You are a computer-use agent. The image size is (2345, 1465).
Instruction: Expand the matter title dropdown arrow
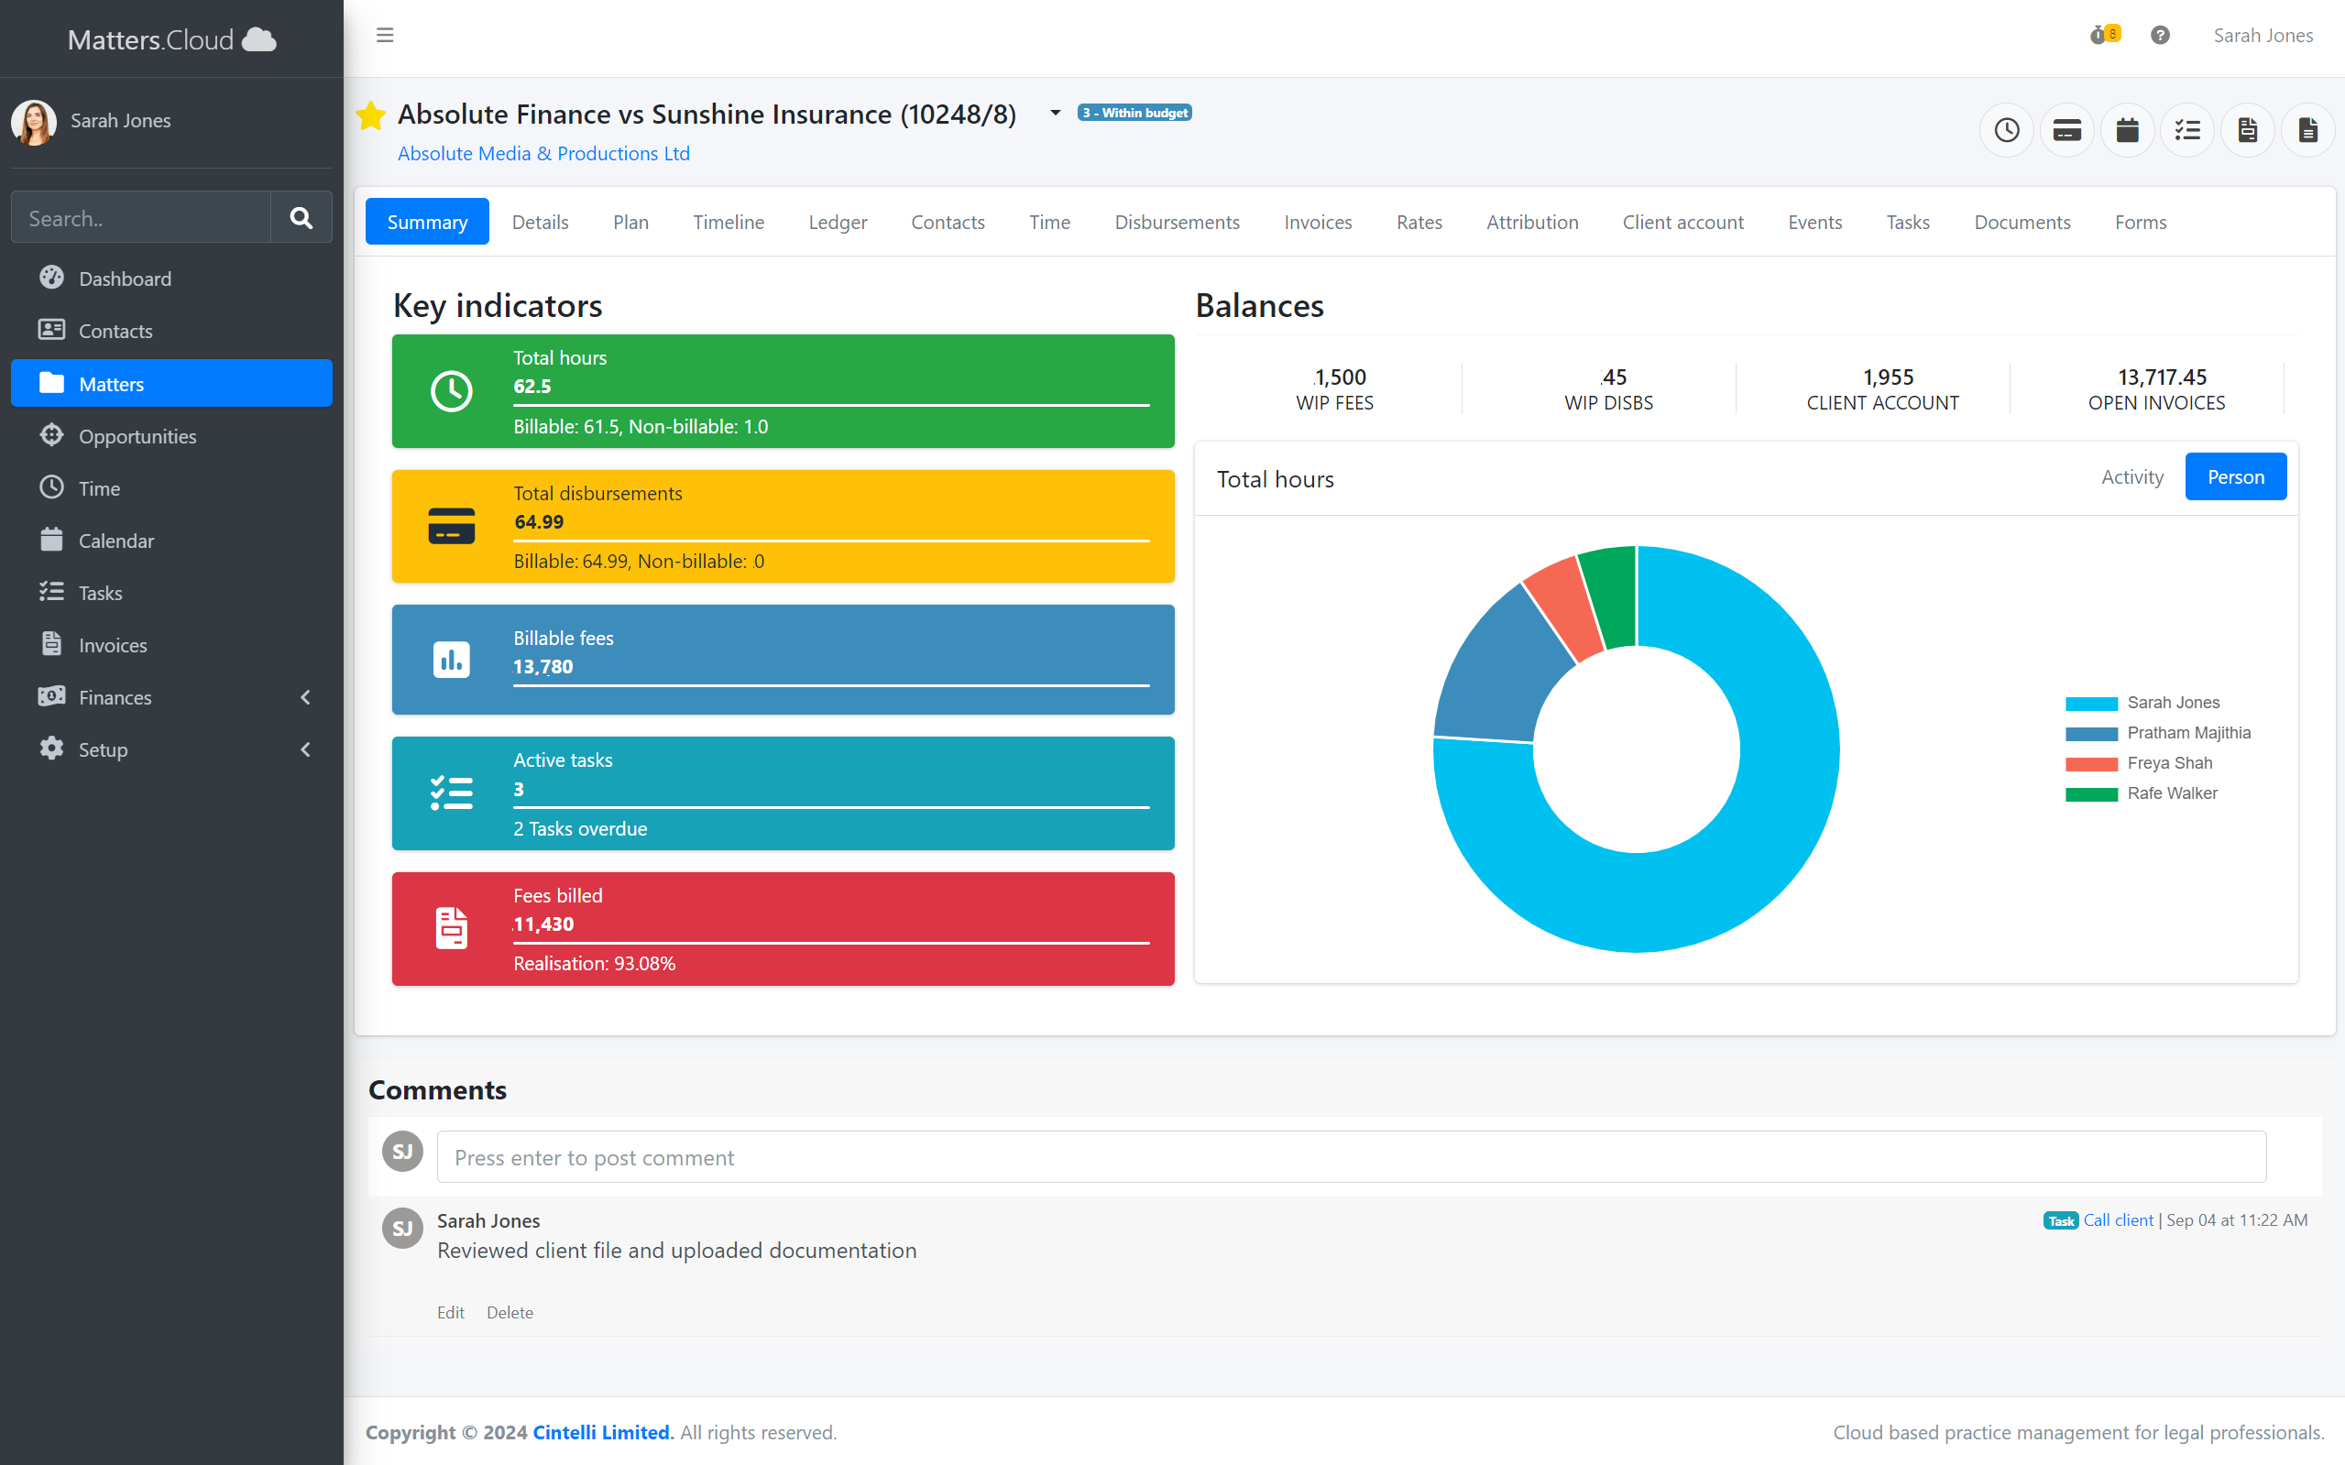coord(1054,114)
